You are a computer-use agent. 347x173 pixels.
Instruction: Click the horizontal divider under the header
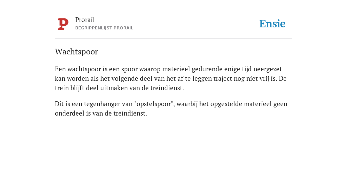173,39
